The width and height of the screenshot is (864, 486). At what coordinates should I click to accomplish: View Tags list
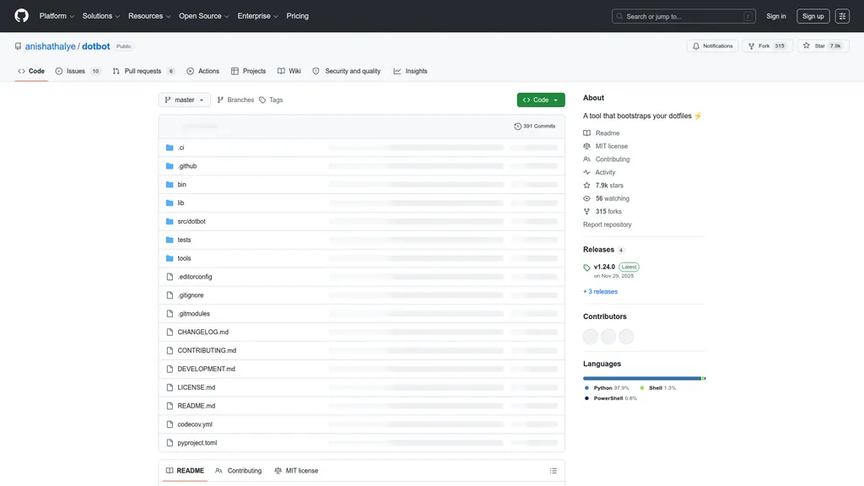coord(271,100)
